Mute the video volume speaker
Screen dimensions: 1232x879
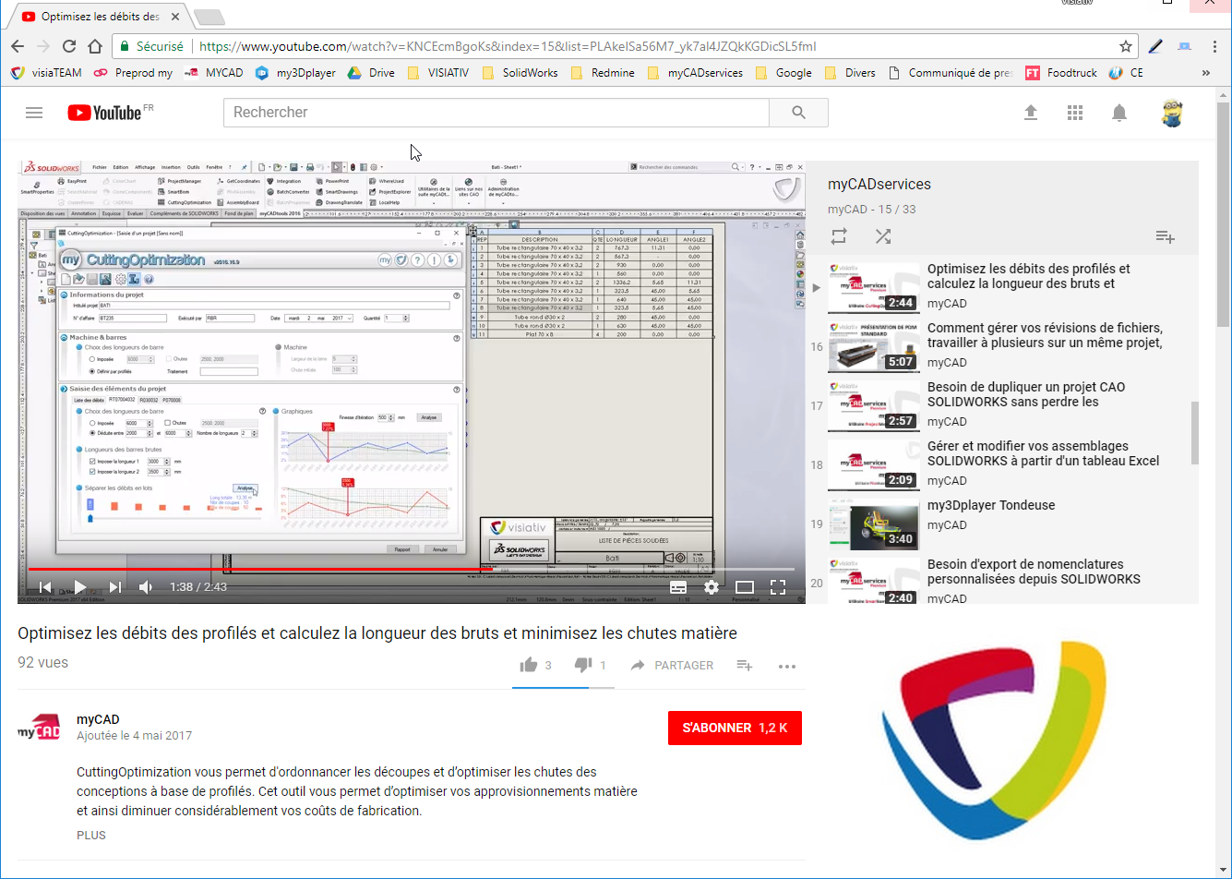click(x=146, y=587)
